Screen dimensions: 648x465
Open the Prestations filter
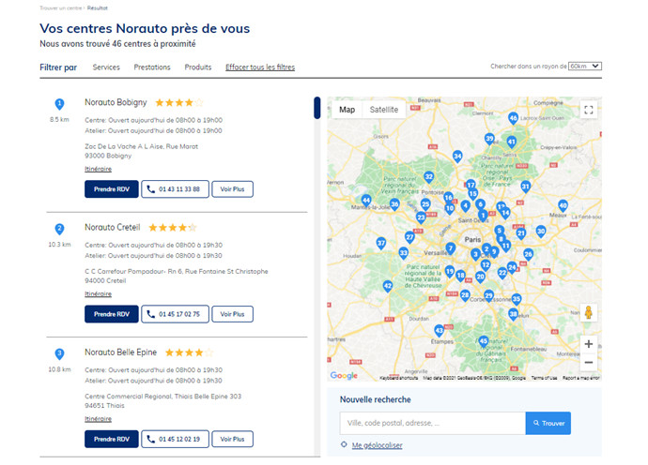click(x=152, y=67)
